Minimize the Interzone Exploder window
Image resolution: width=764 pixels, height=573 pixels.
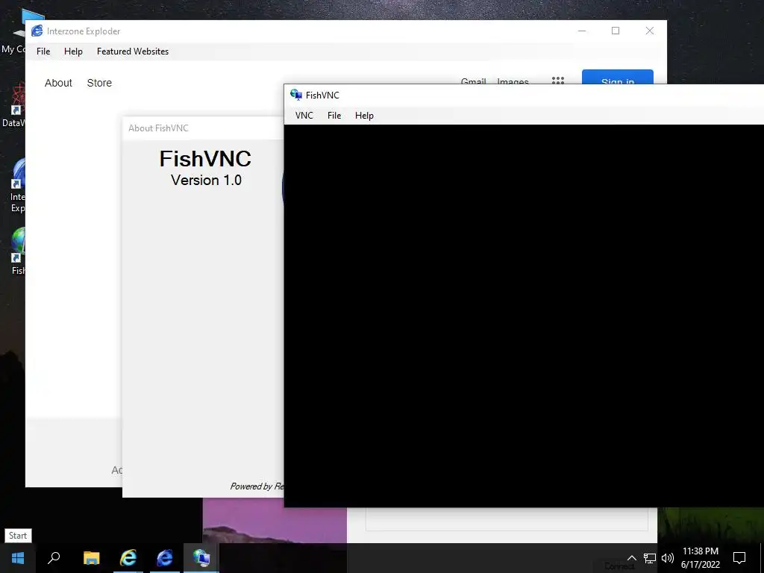click(582, 31)
